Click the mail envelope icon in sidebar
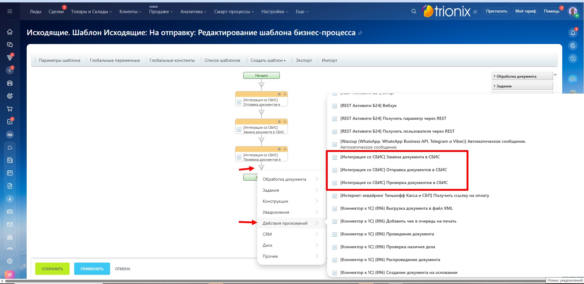The height and width of the screenshot is (284, 584). 10,224
